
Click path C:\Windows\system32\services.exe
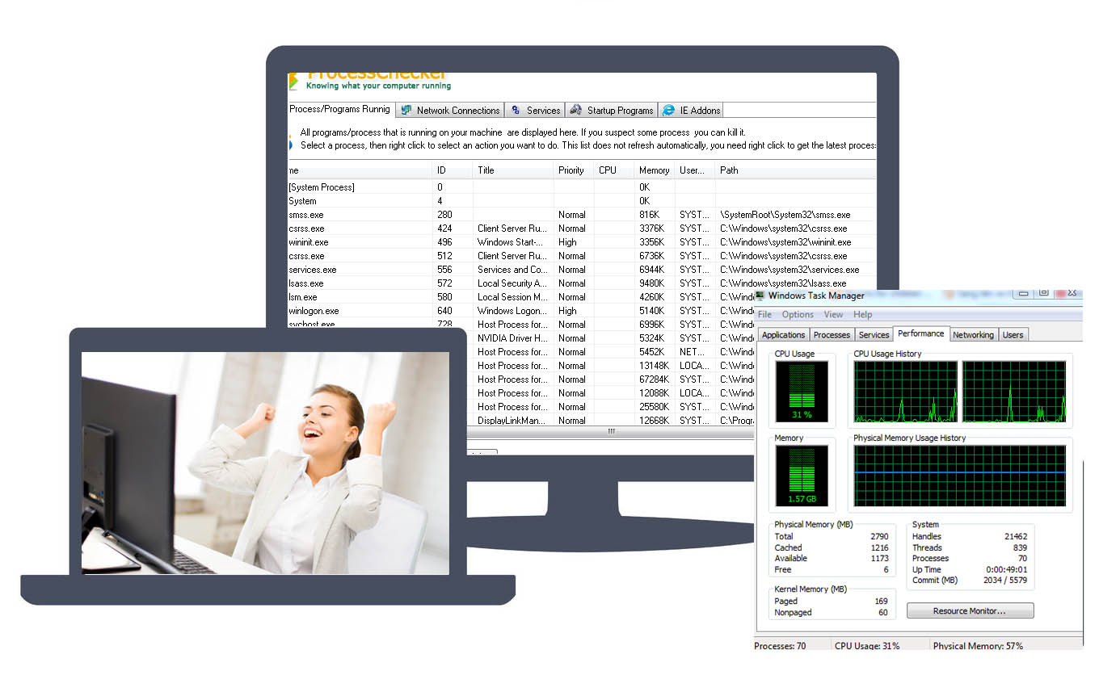click(790, 270)
